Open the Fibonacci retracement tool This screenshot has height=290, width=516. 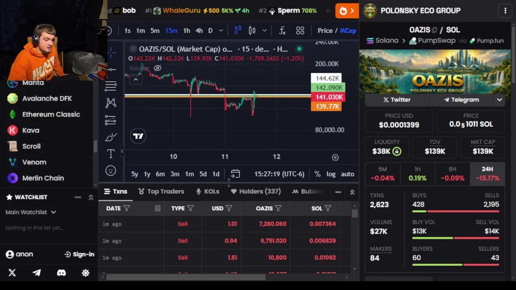click(x=111, y=85)
